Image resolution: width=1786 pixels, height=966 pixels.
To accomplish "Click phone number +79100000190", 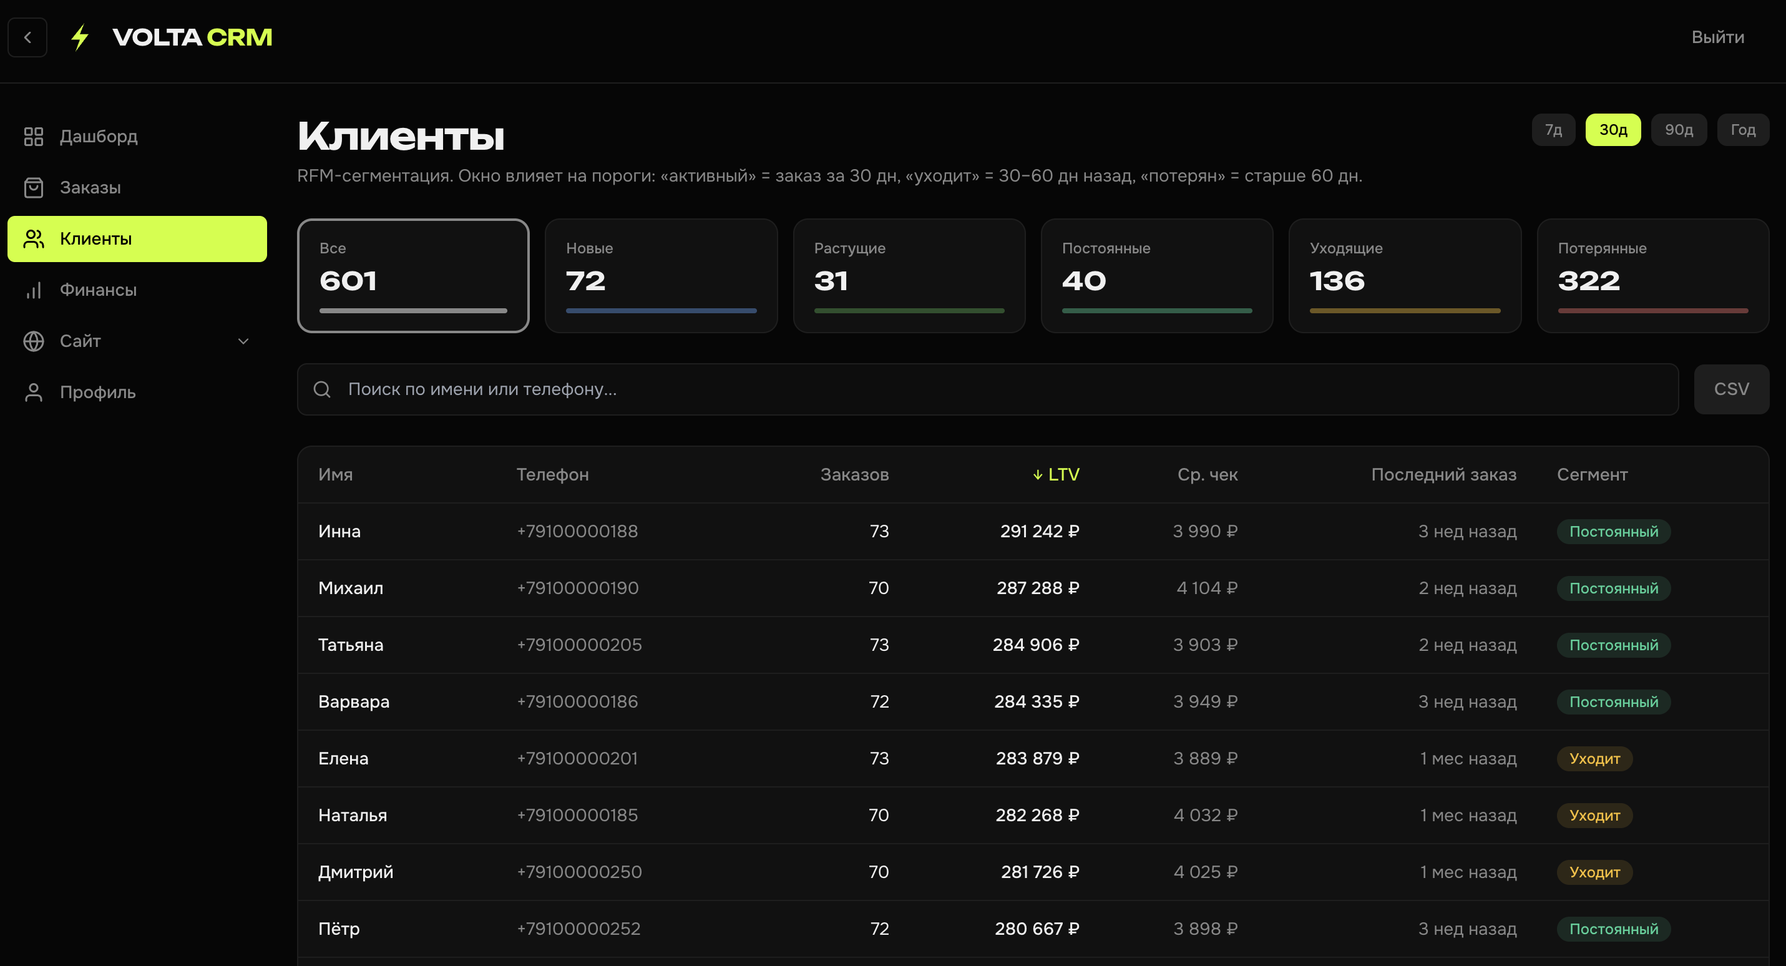I will (577, 588).
